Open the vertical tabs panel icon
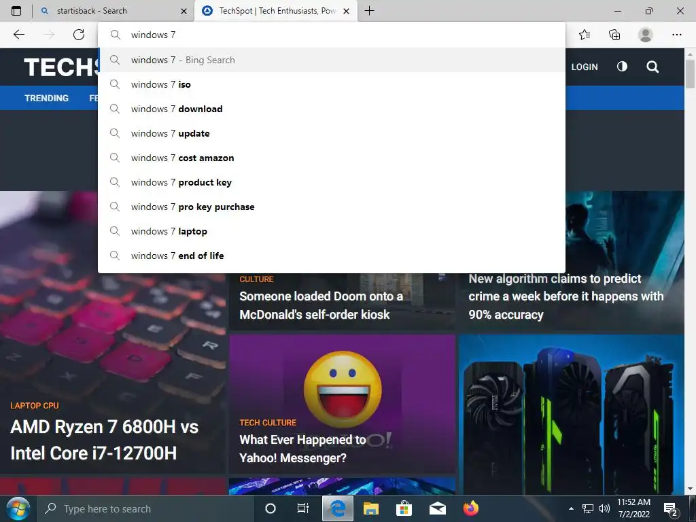Viewport: 696px width, 522px height. (x=16, y=11)
